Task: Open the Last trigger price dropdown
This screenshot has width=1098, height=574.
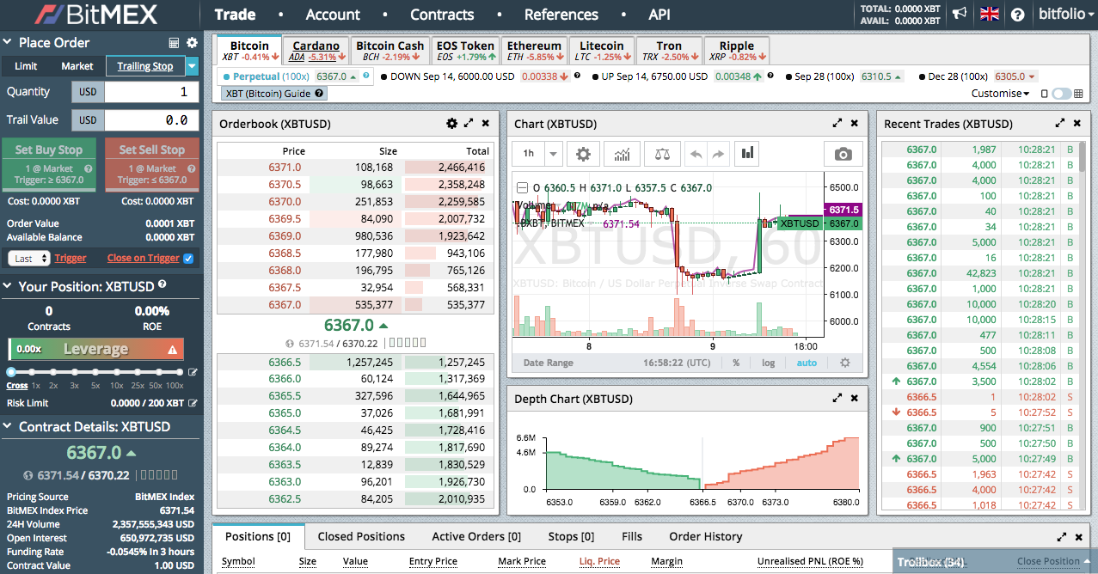Action: point(28,258)
